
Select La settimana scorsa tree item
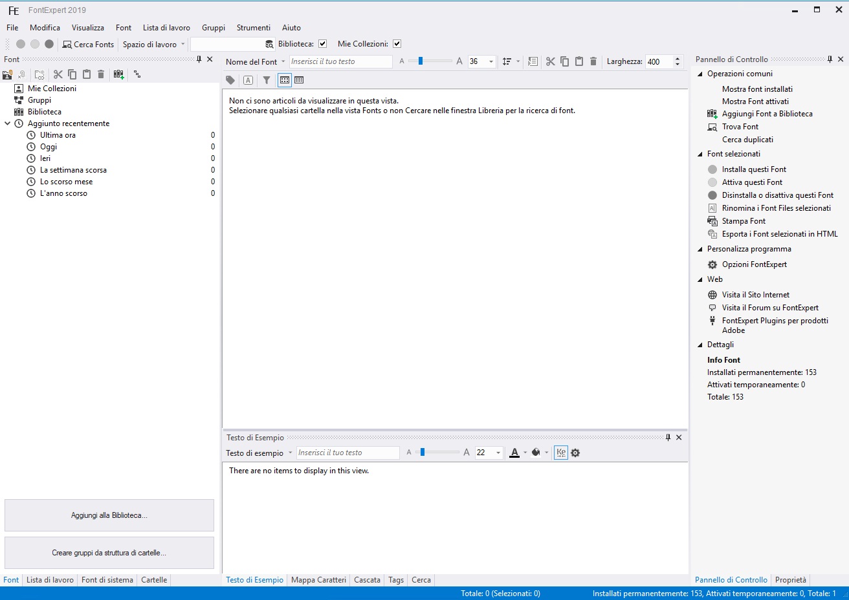pos(73,170)
